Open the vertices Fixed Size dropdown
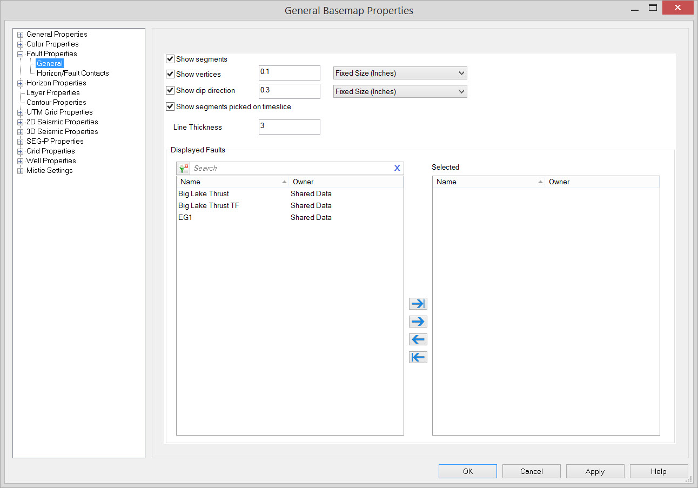 [x=400, y=73]
